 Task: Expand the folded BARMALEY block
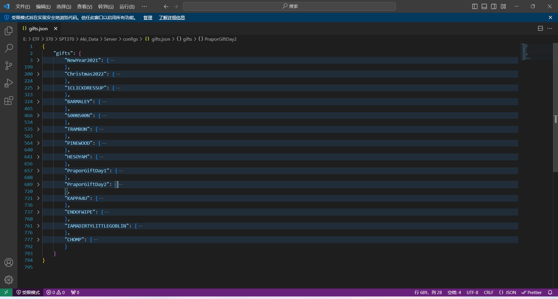tap(38, 102)
